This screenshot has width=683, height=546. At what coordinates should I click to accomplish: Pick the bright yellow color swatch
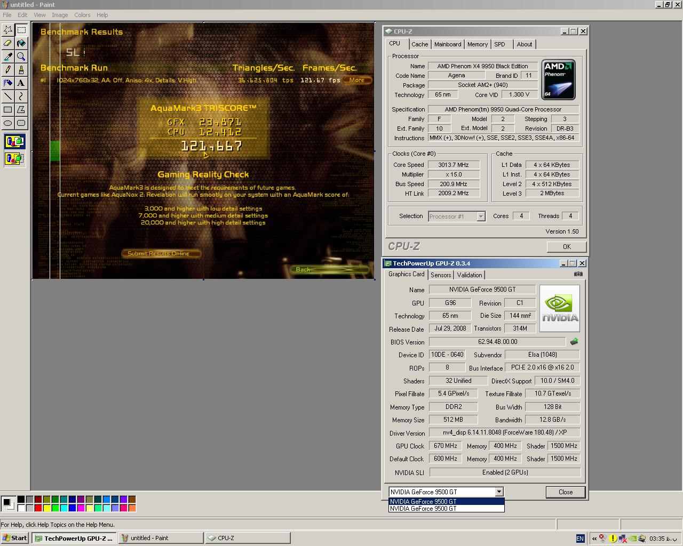pyautogui.click(x=46, y=508)
